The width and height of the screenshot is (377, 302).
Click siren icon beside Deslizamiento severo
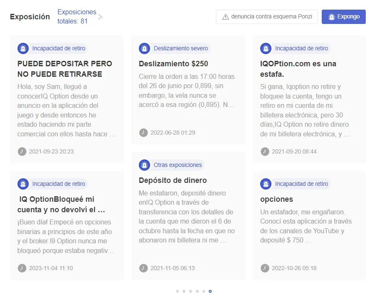[144, 48]
